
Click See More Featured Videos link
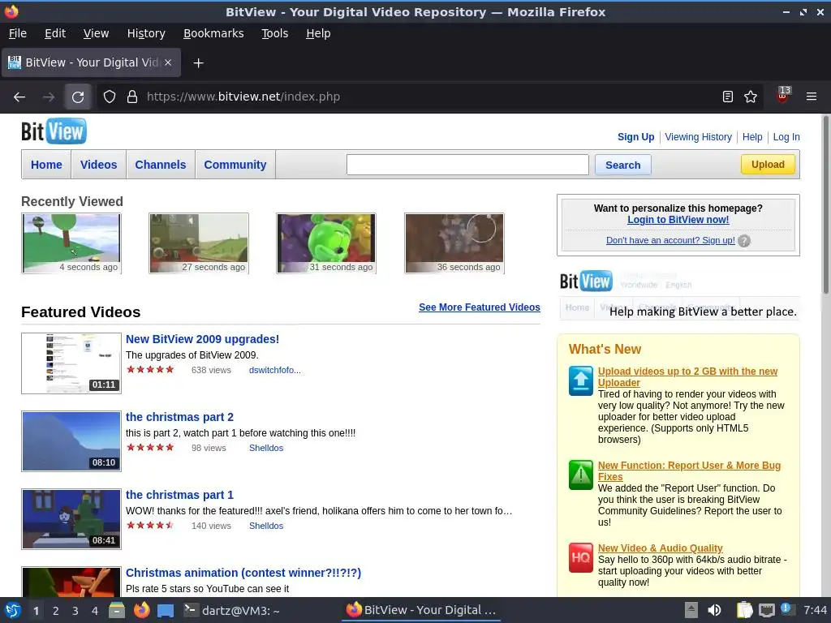[479, 307]
